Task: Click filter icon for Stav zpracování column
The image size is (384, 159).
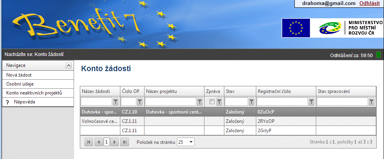Action: click(372, 102)
